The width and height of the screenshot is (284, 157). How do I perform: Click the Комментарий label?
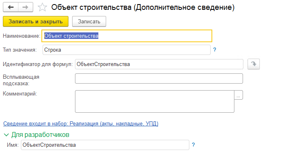coord(20,94)
